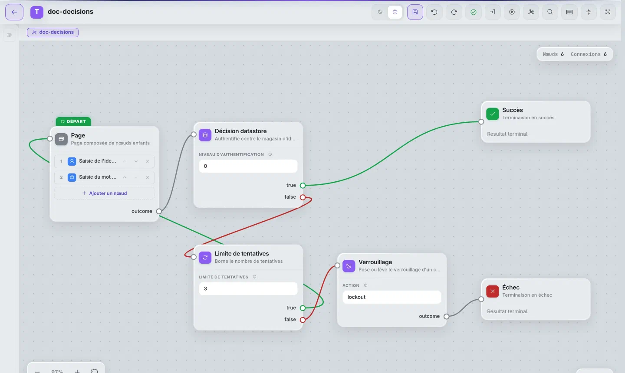Click the outcome port of Verrouillage
This screenshot has width=625, height=373.
tap(446, 317)
